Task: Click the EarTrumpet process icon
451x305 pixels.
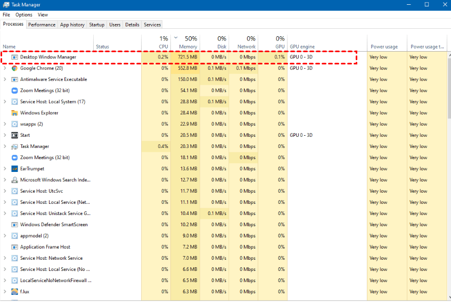Action: pyautogui.click(x=14, y=169)
